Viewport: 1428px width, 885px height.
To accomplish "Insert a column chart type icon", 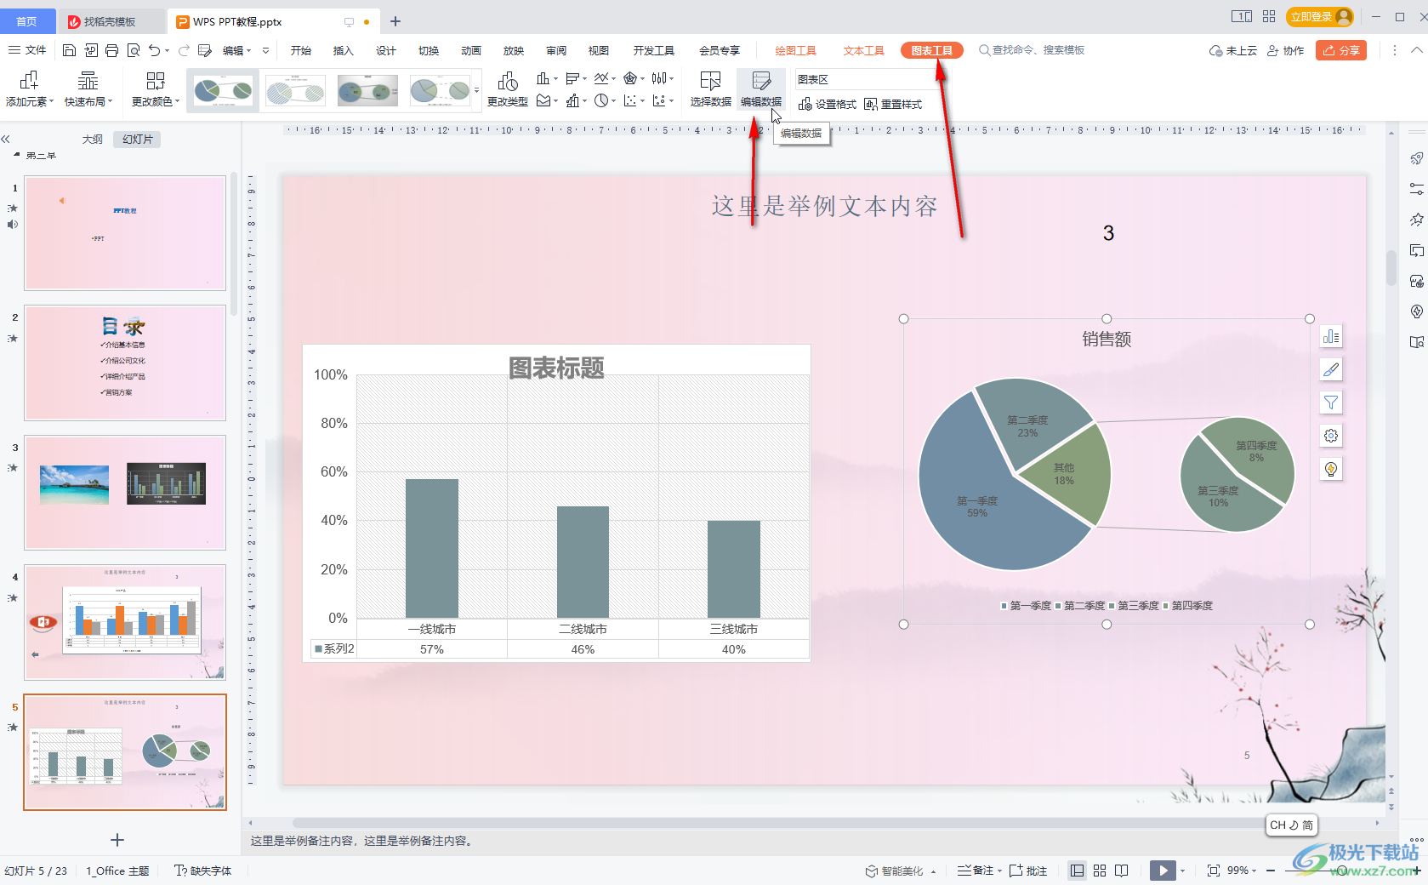I will tap(543, 78).
